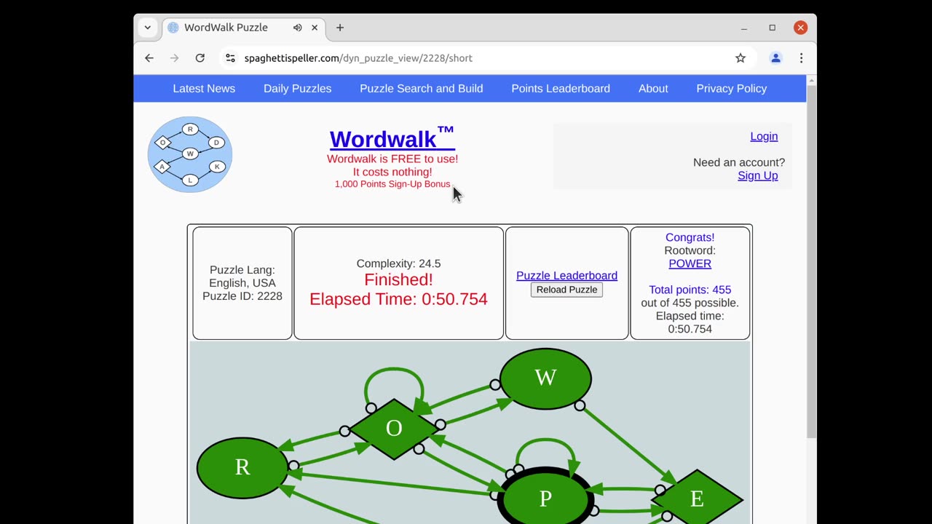The width and height of the screenshot is (932, 524).
Task: Open the Chrome three-dot menu
Action: point(801,58)
